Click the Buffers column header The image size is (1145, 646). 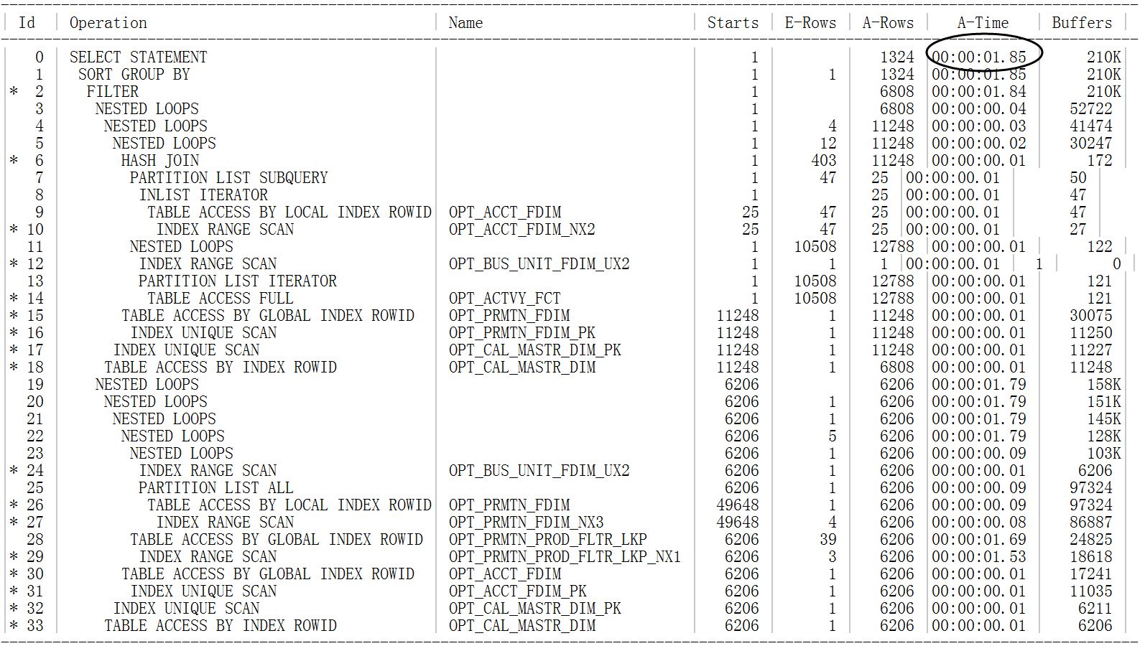pyautogui.click(x=1082, y=23)
